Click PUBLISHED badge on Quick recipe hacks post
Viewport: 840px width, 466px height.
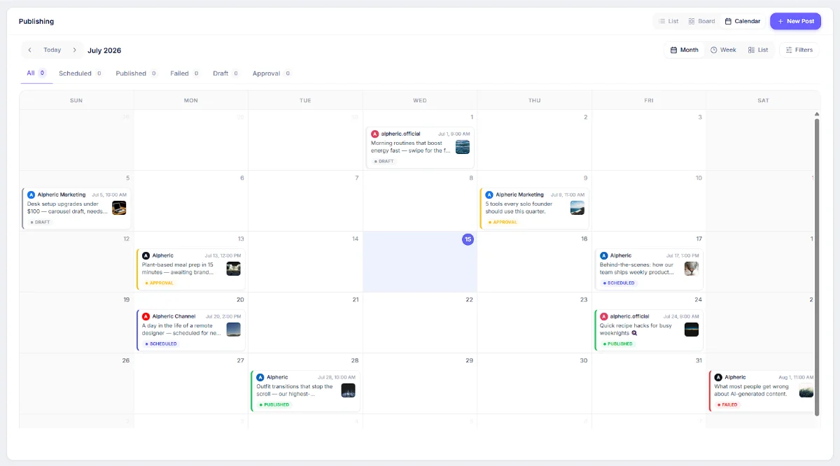click(x=617, y=344)
